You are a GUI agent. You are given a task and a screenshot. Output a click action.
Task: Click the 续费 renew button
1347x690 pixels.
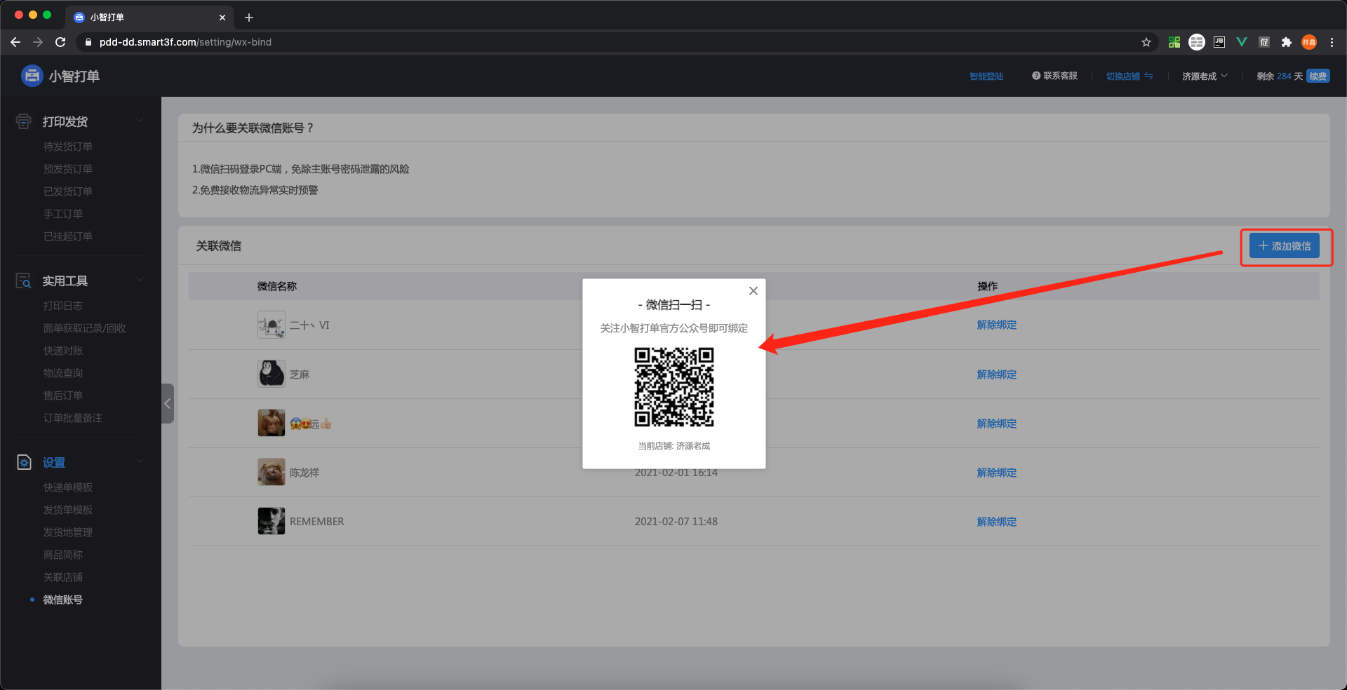1318,76
